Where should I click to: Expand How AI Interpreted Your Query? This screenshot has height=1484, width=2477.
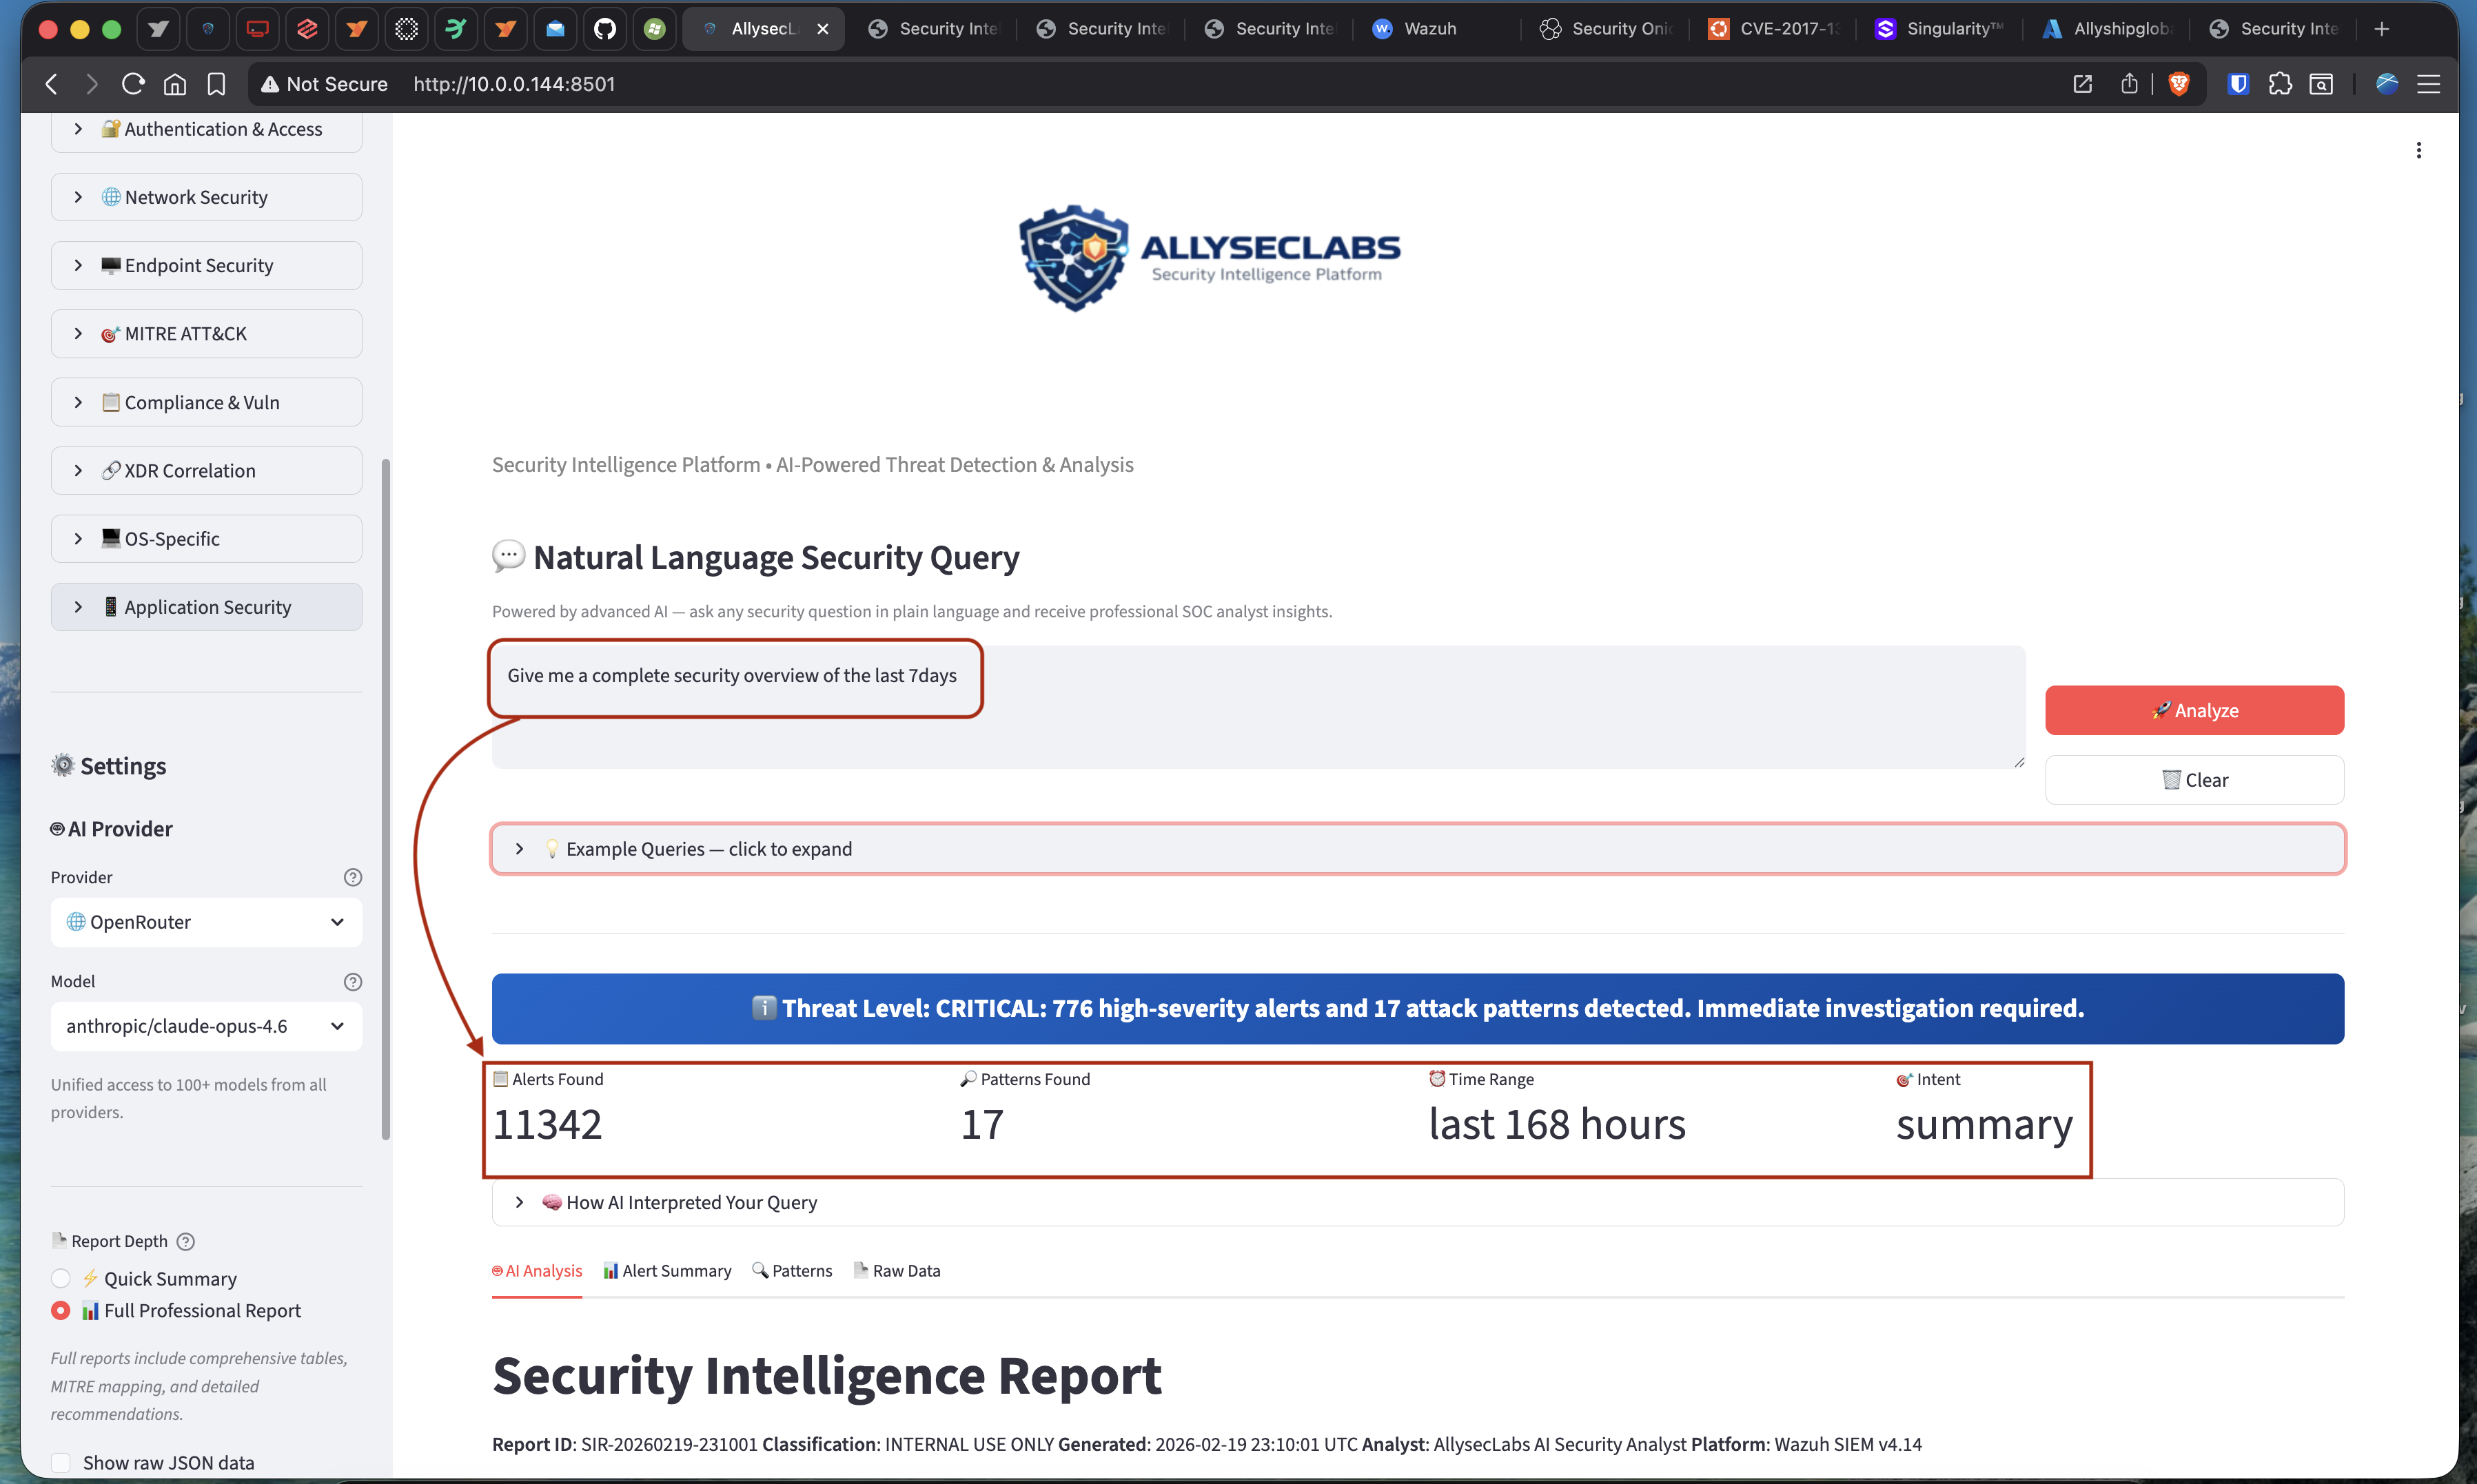1418,1202
